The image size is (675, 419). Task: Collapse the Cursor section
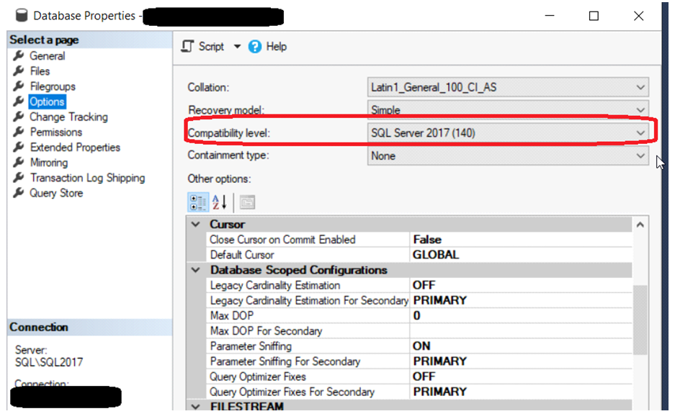point(195,225)
